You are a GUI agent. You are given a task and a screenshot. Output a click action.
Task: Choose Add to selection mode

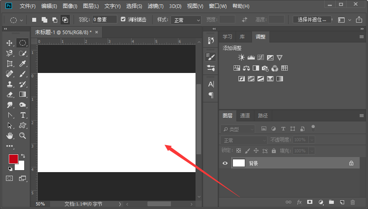45,20
